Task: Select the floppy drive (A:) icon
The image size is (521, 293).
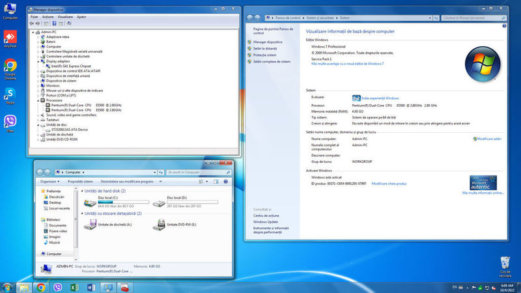Action: [90, 225]
